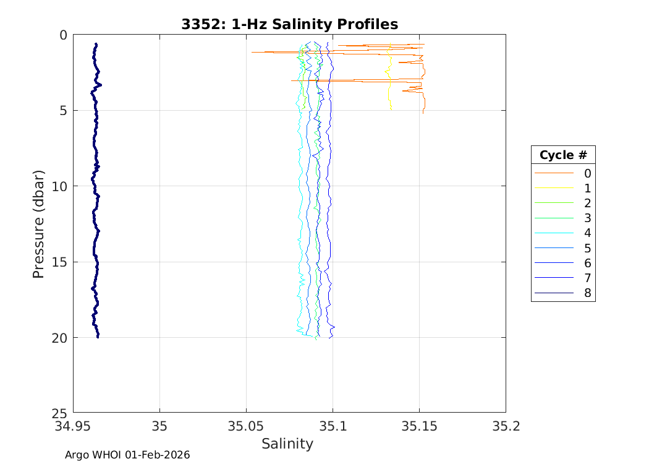
Task: Click the x-axis tick label 35.05
Action: [246, 426]
